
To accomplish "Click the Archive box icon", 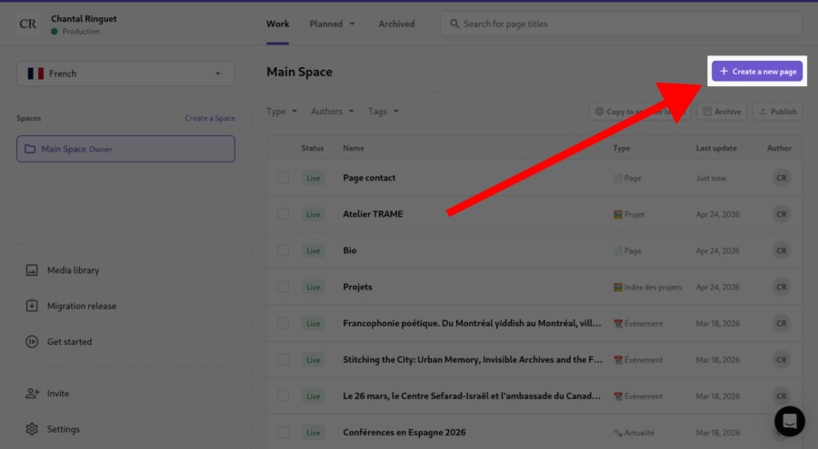I will point(707,112).
